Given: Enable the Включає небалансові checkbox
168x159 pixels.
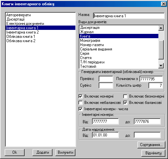Looking at the screenshot, I should [x=80, y=103].
